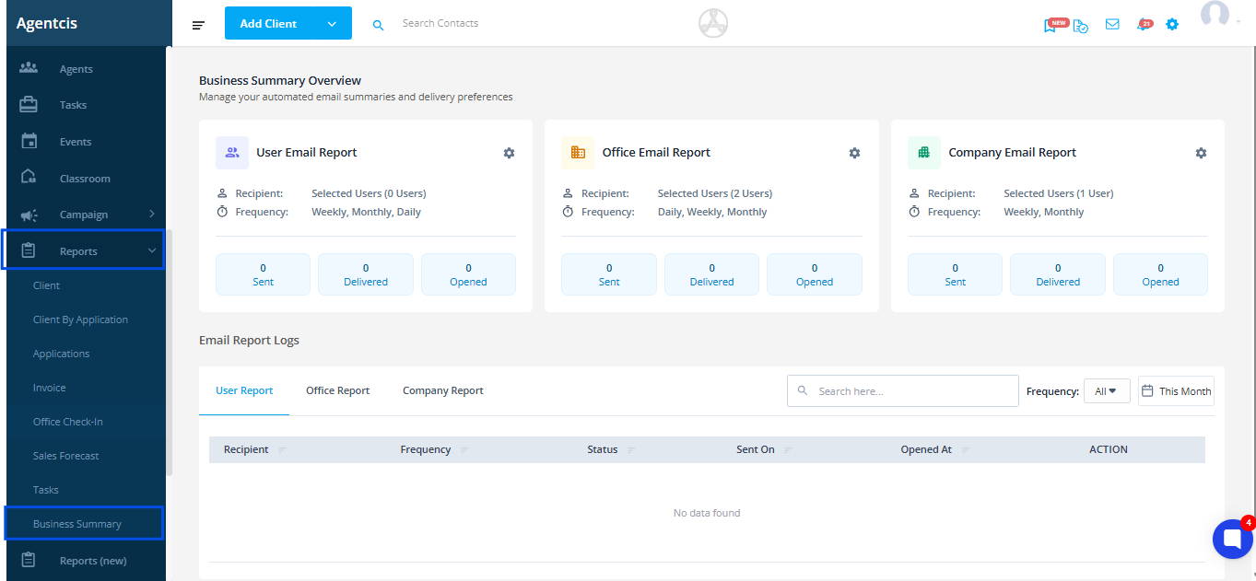Open the Frequency All dropdown
Screen dimensions: 1256x581
coord(1107,391)
